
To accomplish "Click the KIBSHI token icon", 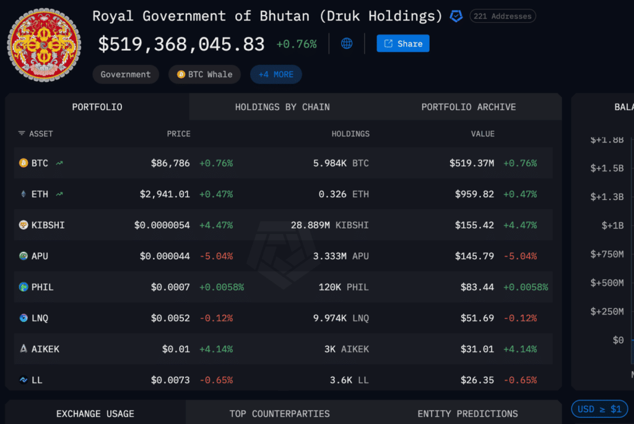I will click(24, 225).
